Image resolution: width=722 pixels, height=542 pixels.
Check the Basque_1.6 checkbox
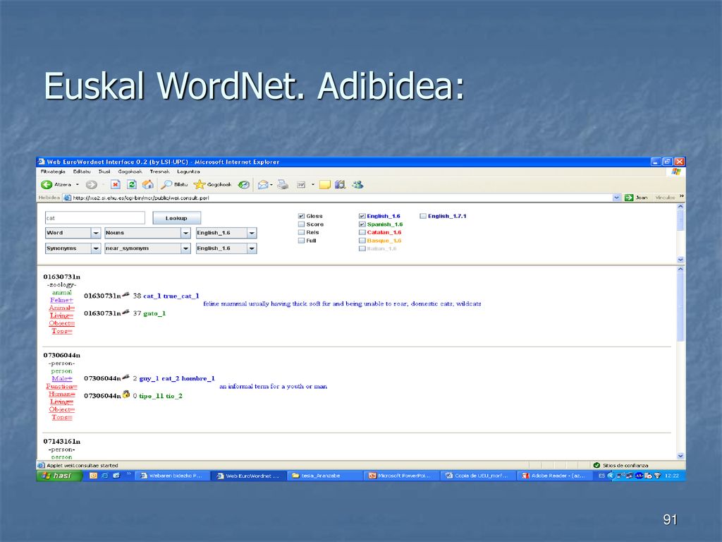point(362,241)
